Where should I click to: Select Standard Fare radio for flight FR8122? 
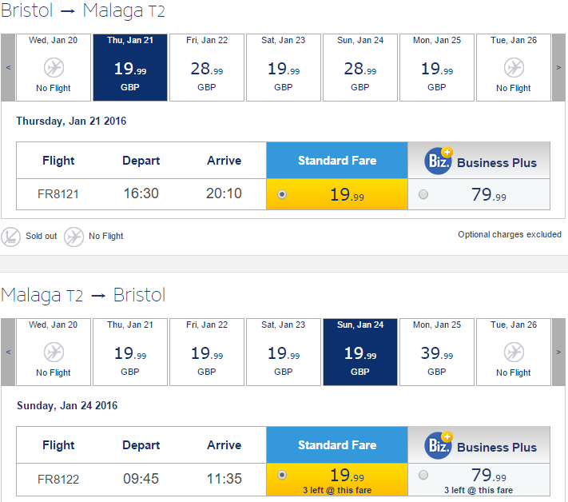(x=282, y=475)
